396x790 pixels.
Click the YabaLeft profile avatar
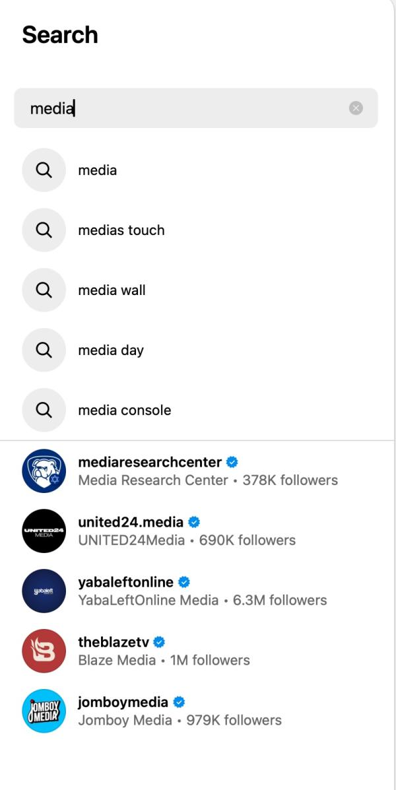(44, 591)
